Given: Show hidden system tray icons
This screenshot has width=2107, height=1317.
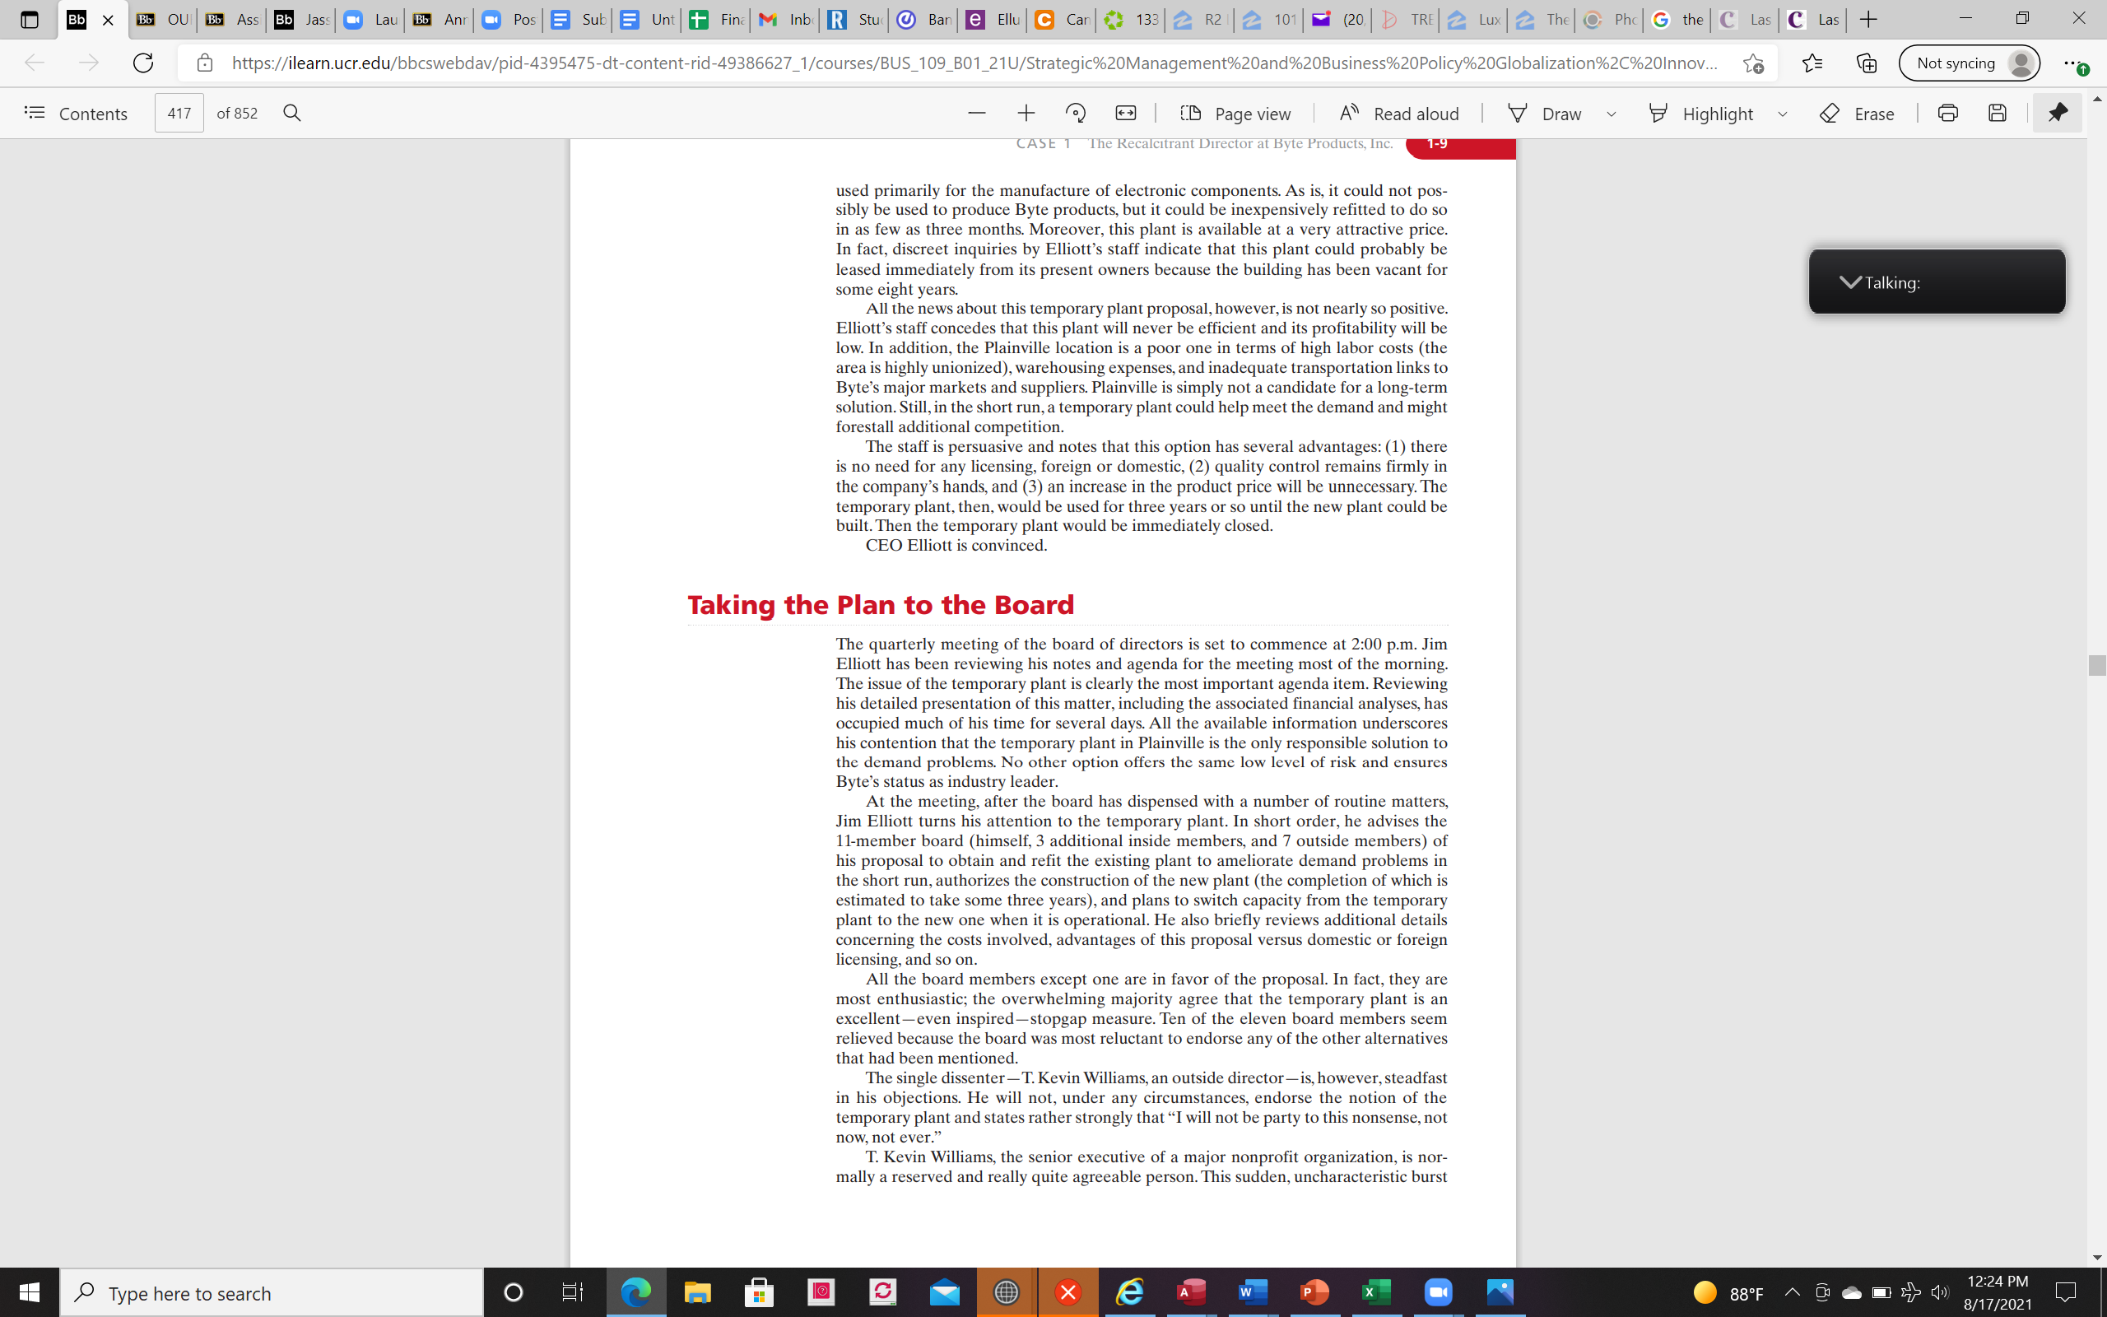Looking at the screenshot, I should pos(1792,1292).
